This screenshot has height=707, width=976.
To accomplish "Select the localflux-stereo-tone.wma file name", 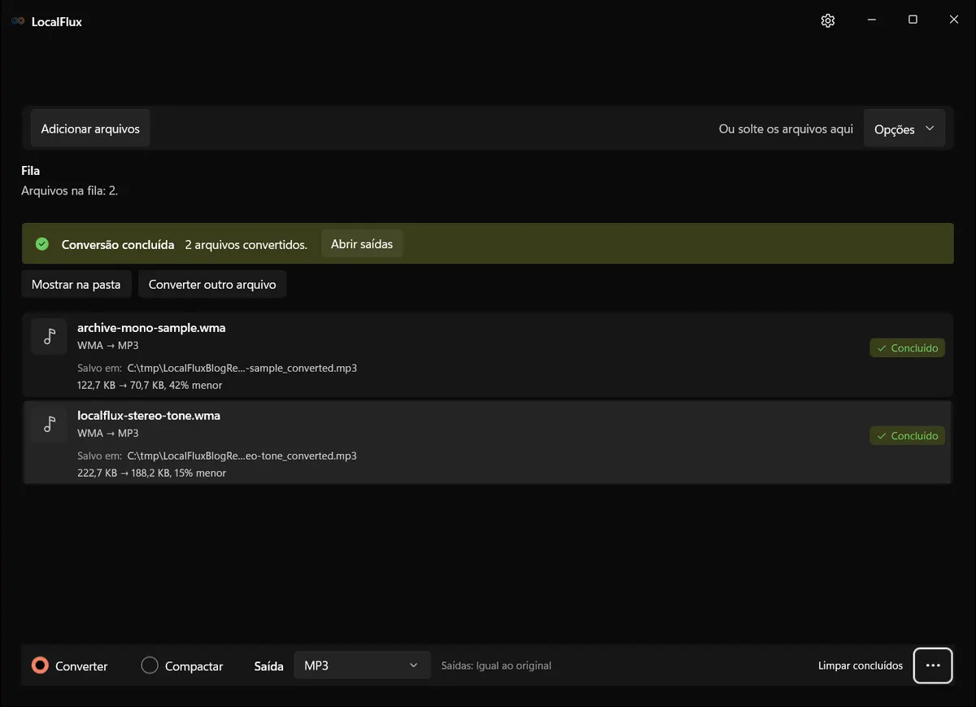I will [x=149, y=416].
